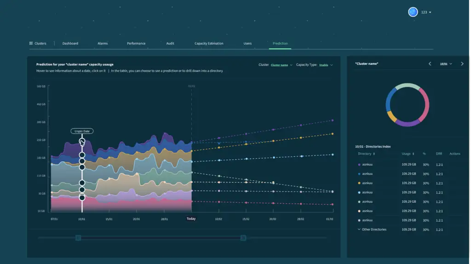This screenshot has width=471, height=264.
Task: Click the Today marker on the chart axis
Action: point(191,219)
